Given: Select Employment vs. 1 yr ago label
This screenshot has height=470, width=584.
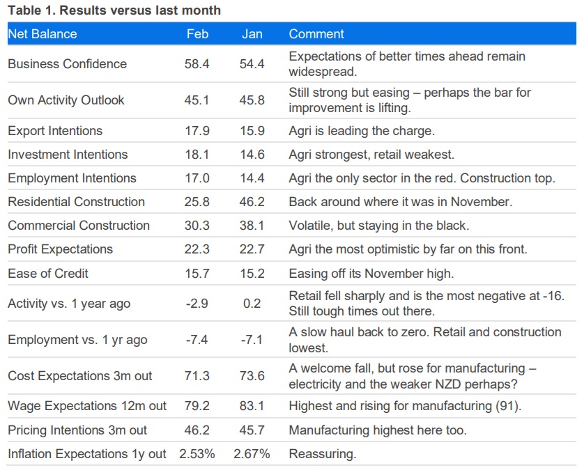Looking at the screenshot, I should point(77,340).
